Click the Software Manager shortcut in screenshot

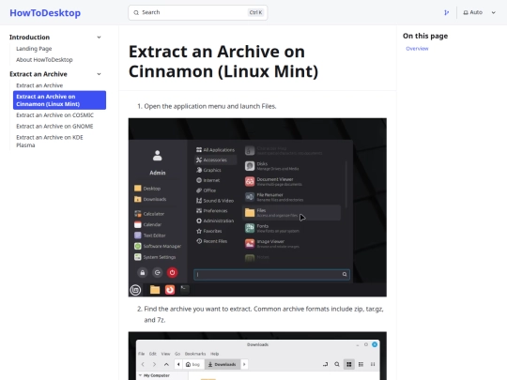click(158, 246)
